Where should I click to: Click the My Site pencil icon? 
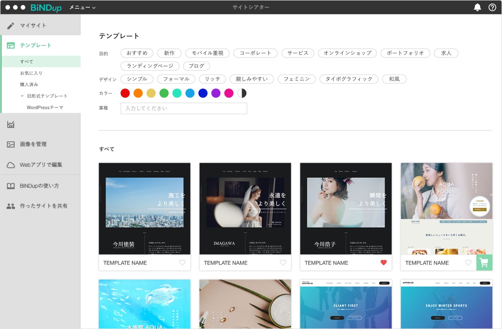[x=11, y=26]
